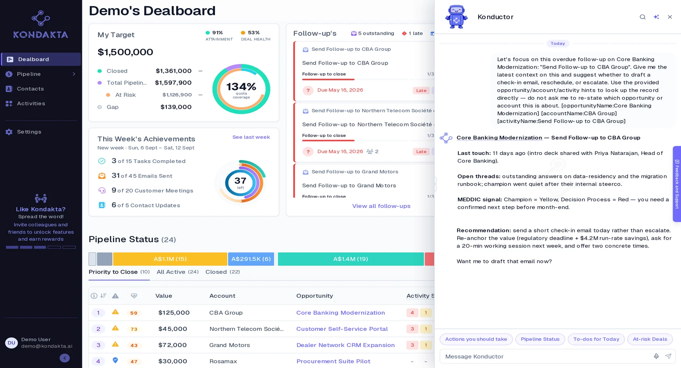This screenshot has width=681, height=368.
Task: Follow the See last week link
Action: [251, 137]
